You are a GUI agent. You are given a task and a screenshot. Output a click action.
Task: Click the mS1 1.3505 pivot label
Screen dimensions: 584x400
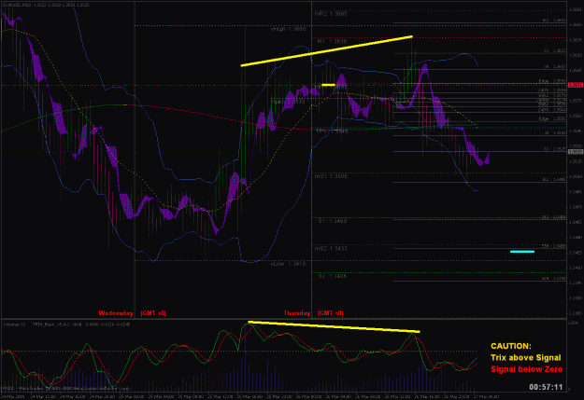(331, 176)
